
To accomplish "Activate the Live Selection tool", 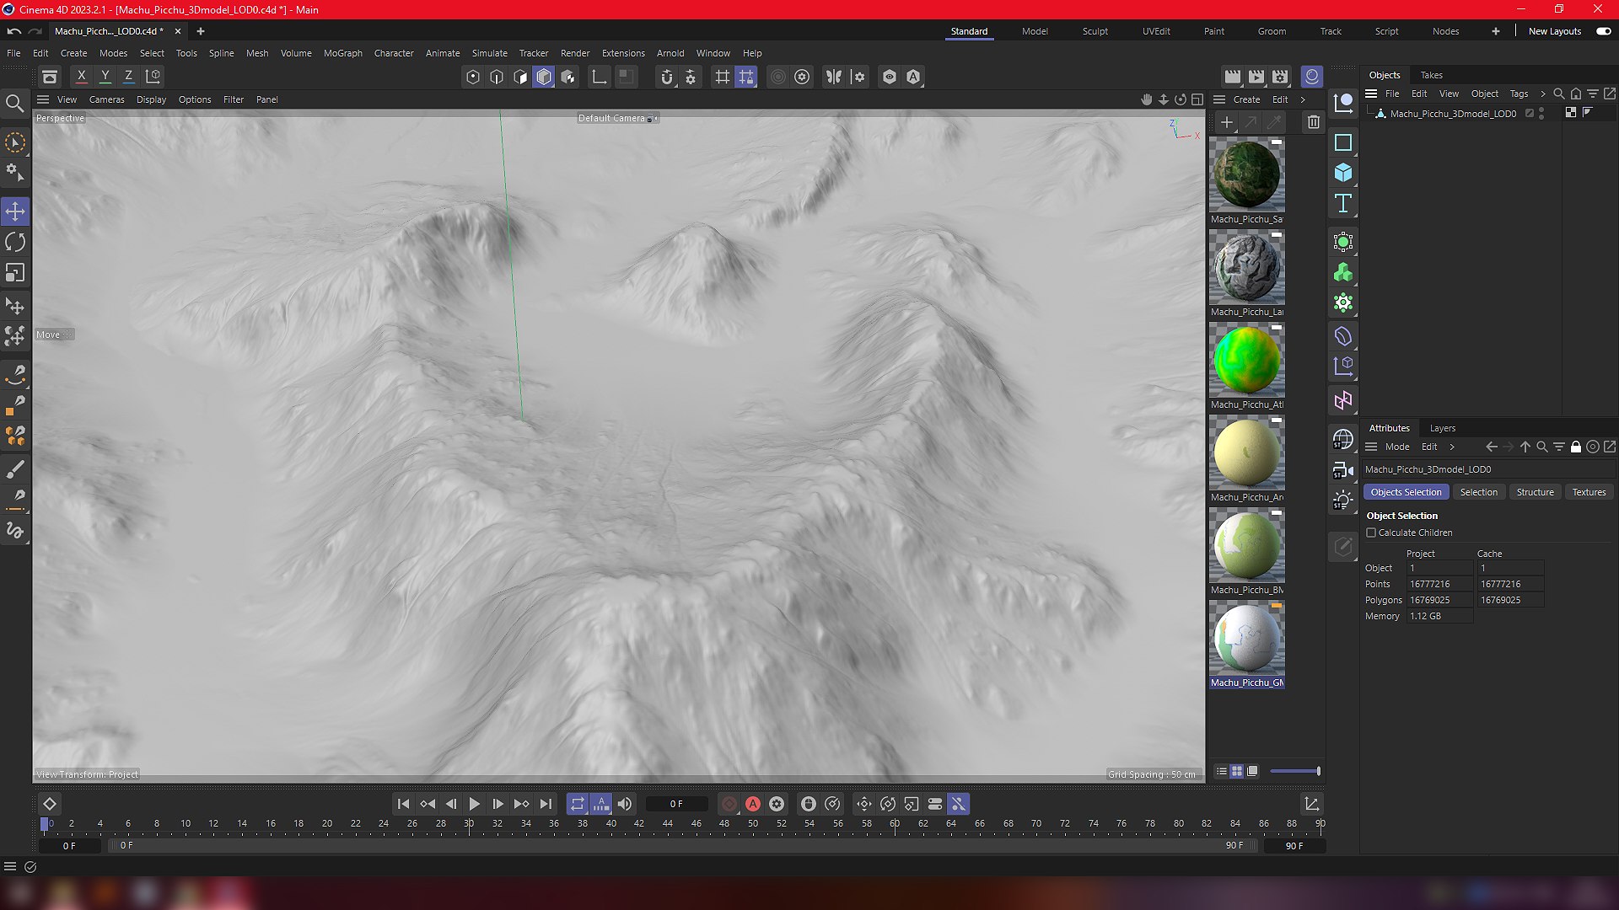I will pyautogui.click(x=15, y=142).
